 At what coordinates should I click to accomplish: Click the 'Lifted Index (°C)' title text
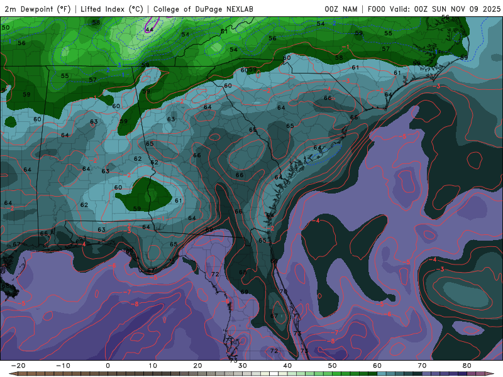(112, 9)
